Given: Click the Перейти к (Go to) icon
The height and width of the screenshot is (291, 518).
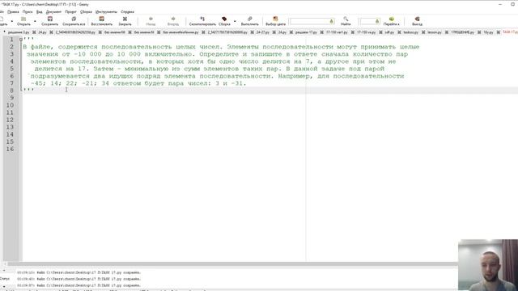Looking at the screenshot, I should (x=391, y=19).
